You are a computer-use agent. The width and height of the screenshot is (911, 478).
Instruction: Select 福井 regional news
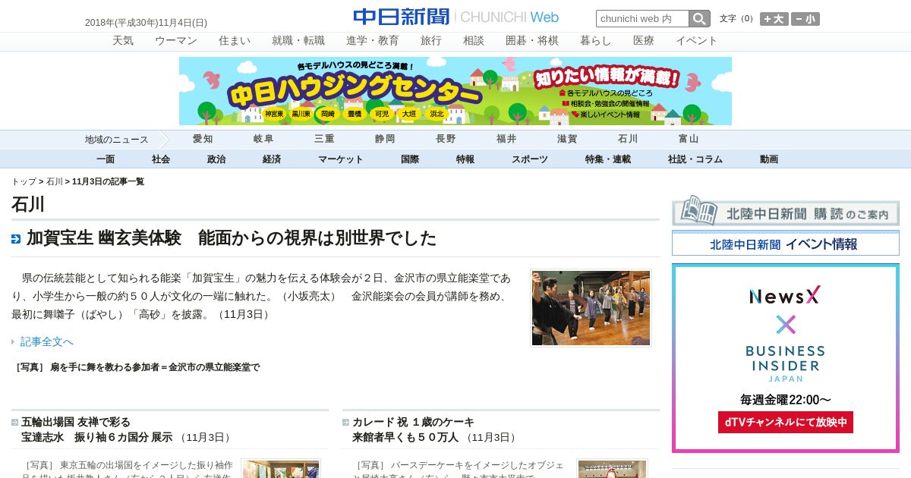(x=506, y=140)
